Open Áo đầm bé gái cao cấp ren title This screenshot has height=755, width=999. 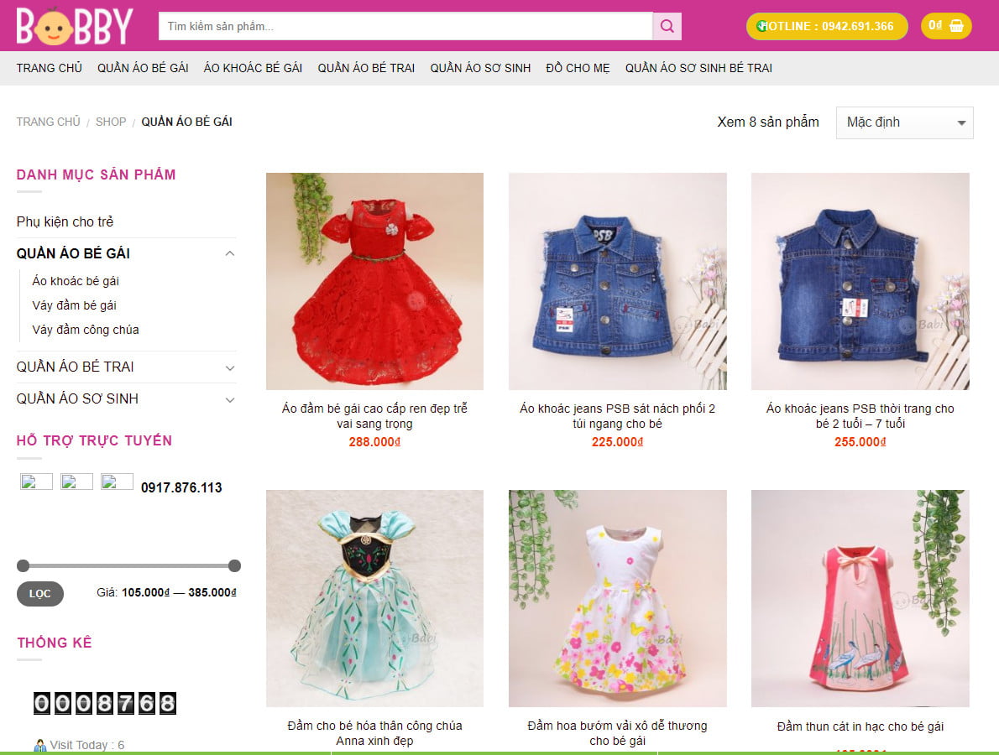click(x=374, y=416)
